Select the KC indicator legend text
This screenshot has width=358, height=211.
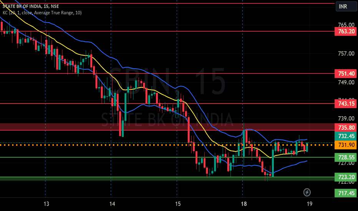click(42, 13)
